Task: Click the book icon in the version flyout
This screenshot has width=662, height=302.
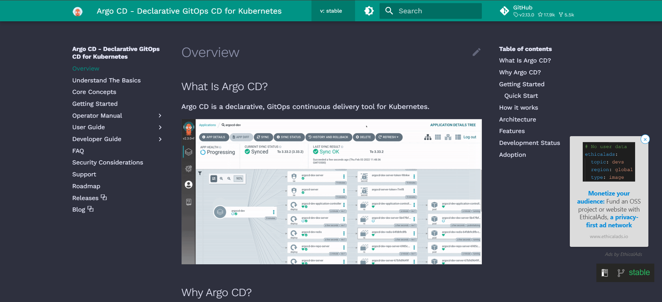Action: (605, 273)
